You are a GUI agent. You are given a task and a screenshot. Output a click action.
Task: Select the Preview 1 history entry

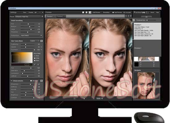(x=147, y=31)
